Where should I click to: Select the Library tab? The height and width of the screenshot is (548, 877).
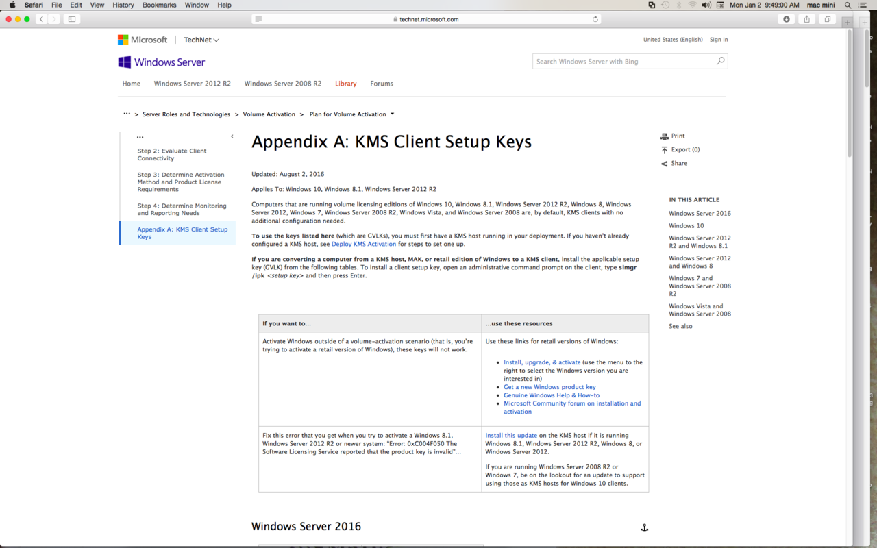point(345,84)
